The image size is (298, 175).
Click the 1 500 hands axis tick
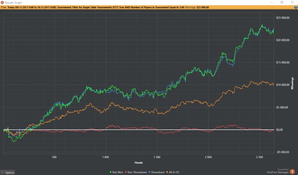pos(157,157)
